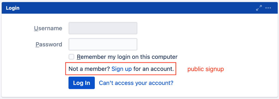The height and width of the screenshot is (99, 279).
Task: Click the red public signup annotation text
Action: [x=206, y=69]
